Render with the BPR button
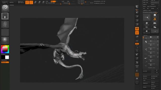Screen dimensions: 161x90 137,7
